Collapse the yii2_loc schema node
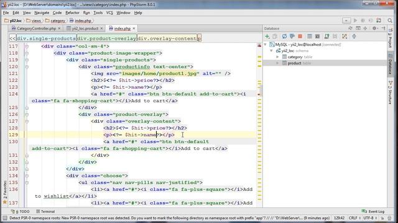Image resolution: width=398 pixels, height=223 pixels. pos(271,51)
